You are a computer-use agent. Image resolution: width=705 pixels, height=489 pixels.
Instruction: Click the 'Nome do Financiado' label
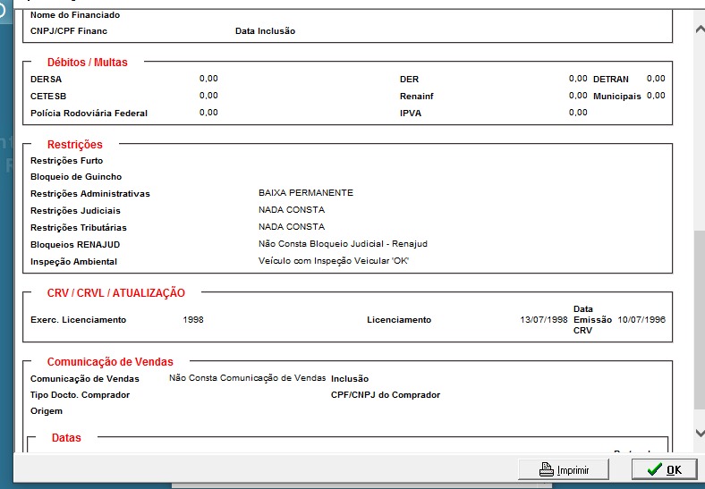(75, 15)
